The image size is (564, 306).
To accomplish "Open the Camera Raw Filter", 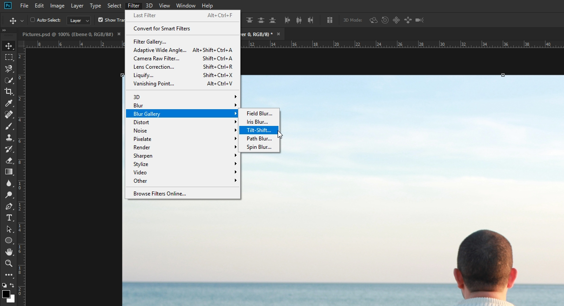I will [x=156, y=59].
